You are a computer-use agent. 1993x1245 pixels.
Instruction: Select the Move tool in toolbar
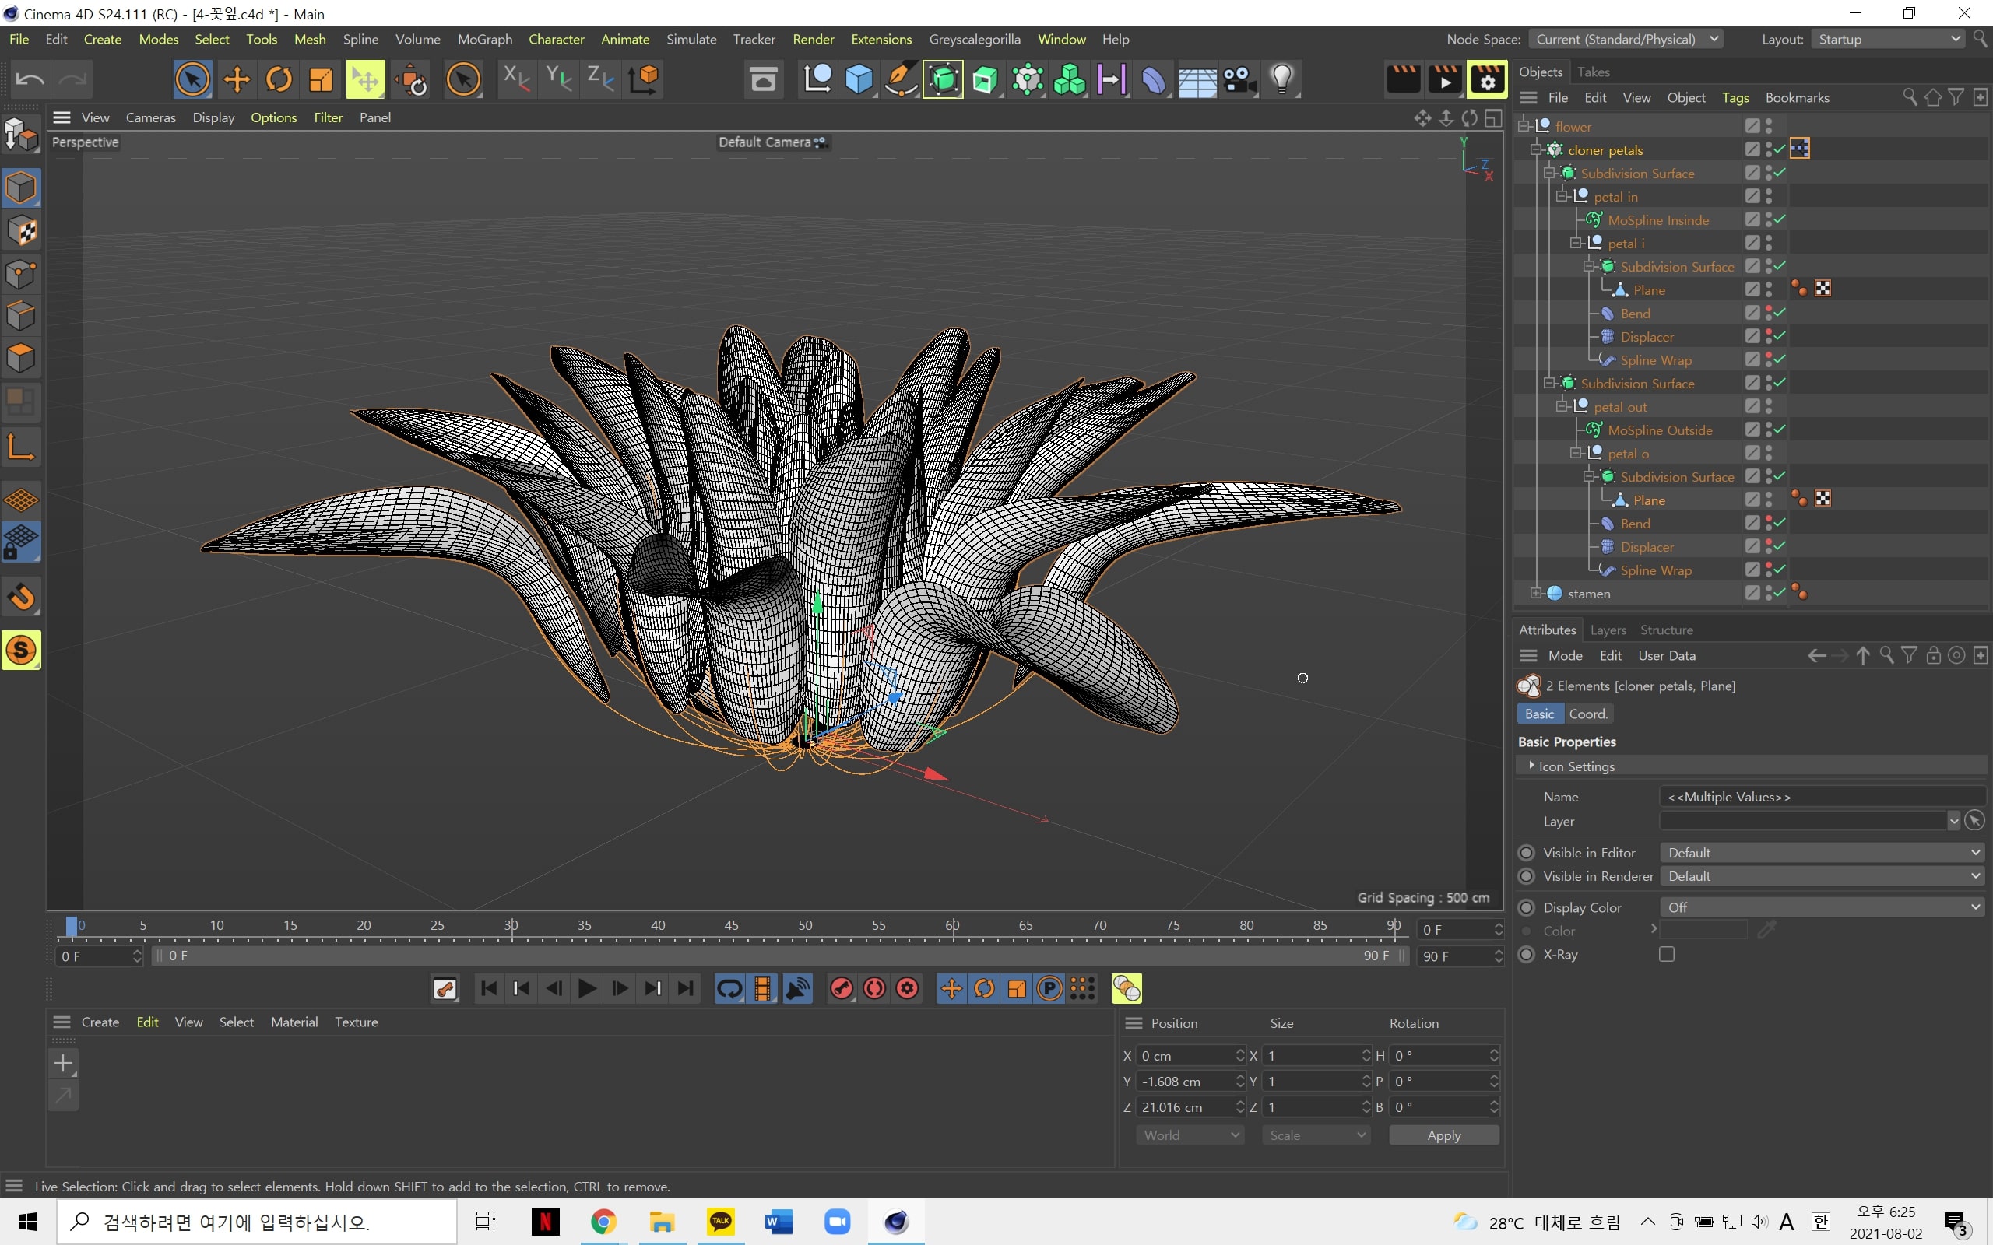pos(237,80)
